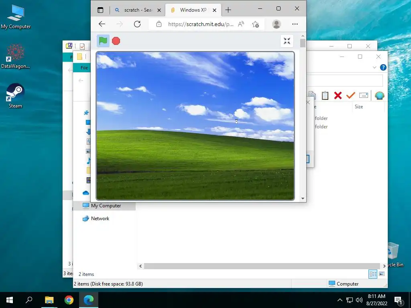Open the Recycle Bin on desktop

[x=394, y=255]
